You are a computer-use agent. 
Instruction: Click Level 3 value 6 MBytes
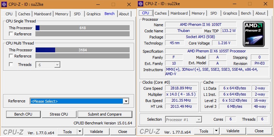[235, 106]
